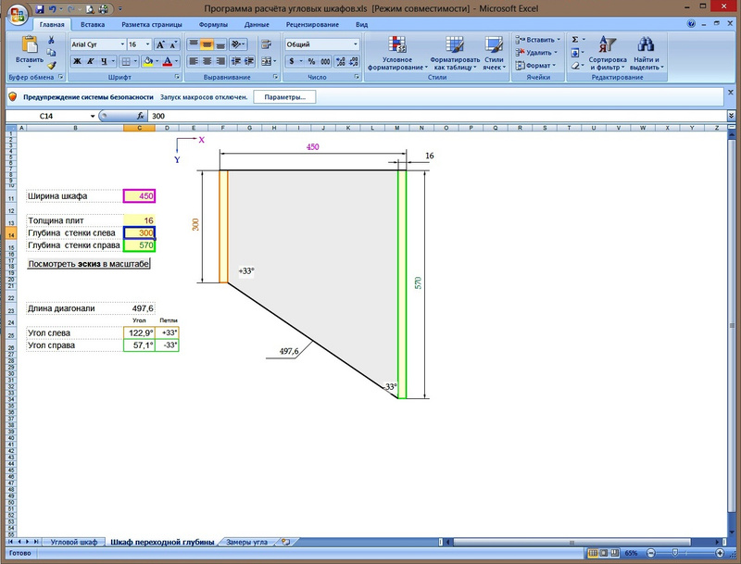Click the Cut scissors icon
Image resolution: width=741 pixels, height=564 pixels.
(x=52, y=41)
